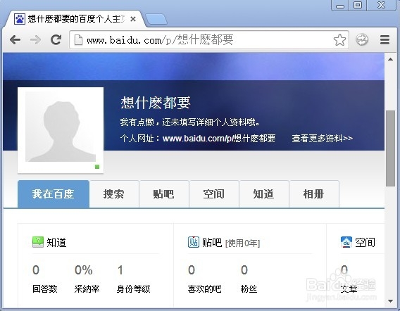Click the 知道 section green icon
The width and height of the screenshot is (400, 311).
pos(38,242)
